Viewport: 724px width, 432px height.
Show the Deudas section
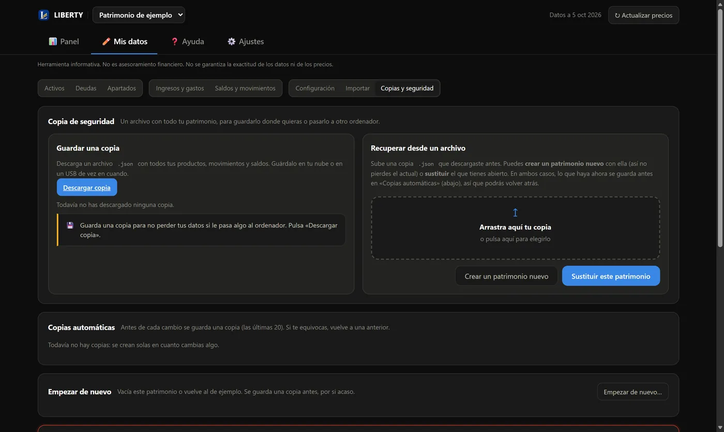click(86, 88)
